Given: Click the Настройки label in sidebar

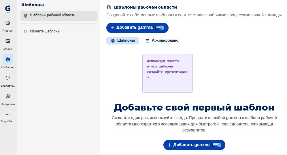Looking at the screenshot, I should [x=8, y=104].
